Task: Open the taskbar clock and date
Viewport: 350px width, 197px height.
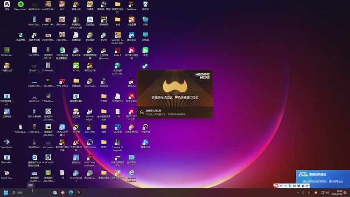Action: point(336,193)
